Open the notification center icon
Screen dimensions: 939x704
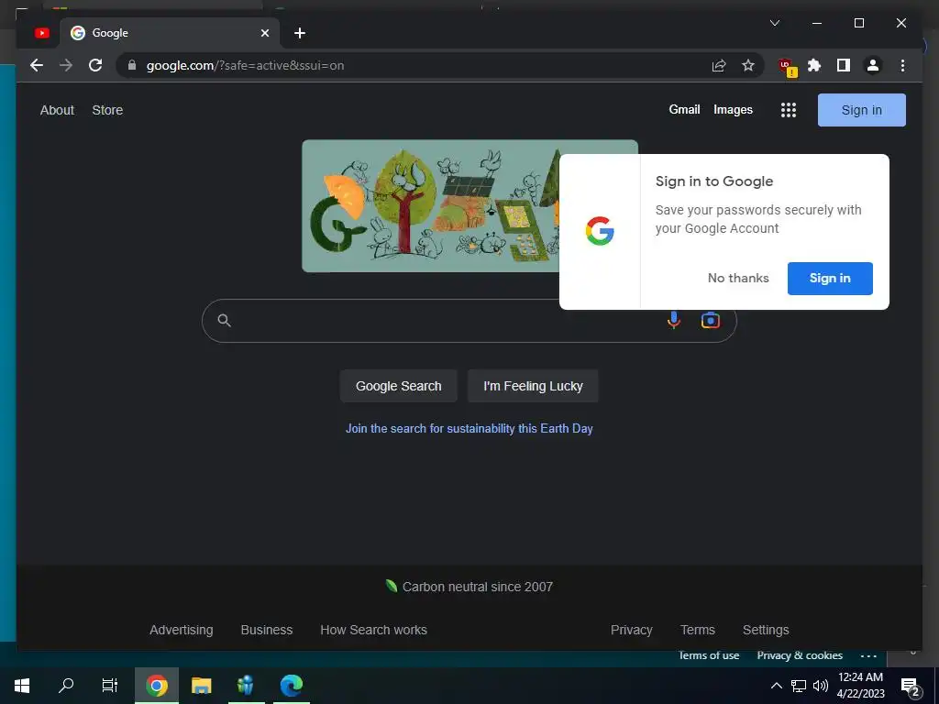click(x=911, y=687)
